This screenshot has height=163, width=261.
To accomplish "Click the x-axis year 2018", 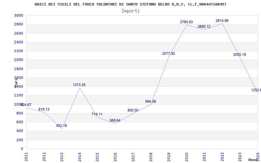I will [x=151, y=157].
